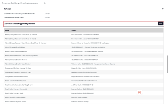Open Admin Change Password Email (Reset By Business) row
Viewport: 168px width, 104px height.
pos(21,35)
